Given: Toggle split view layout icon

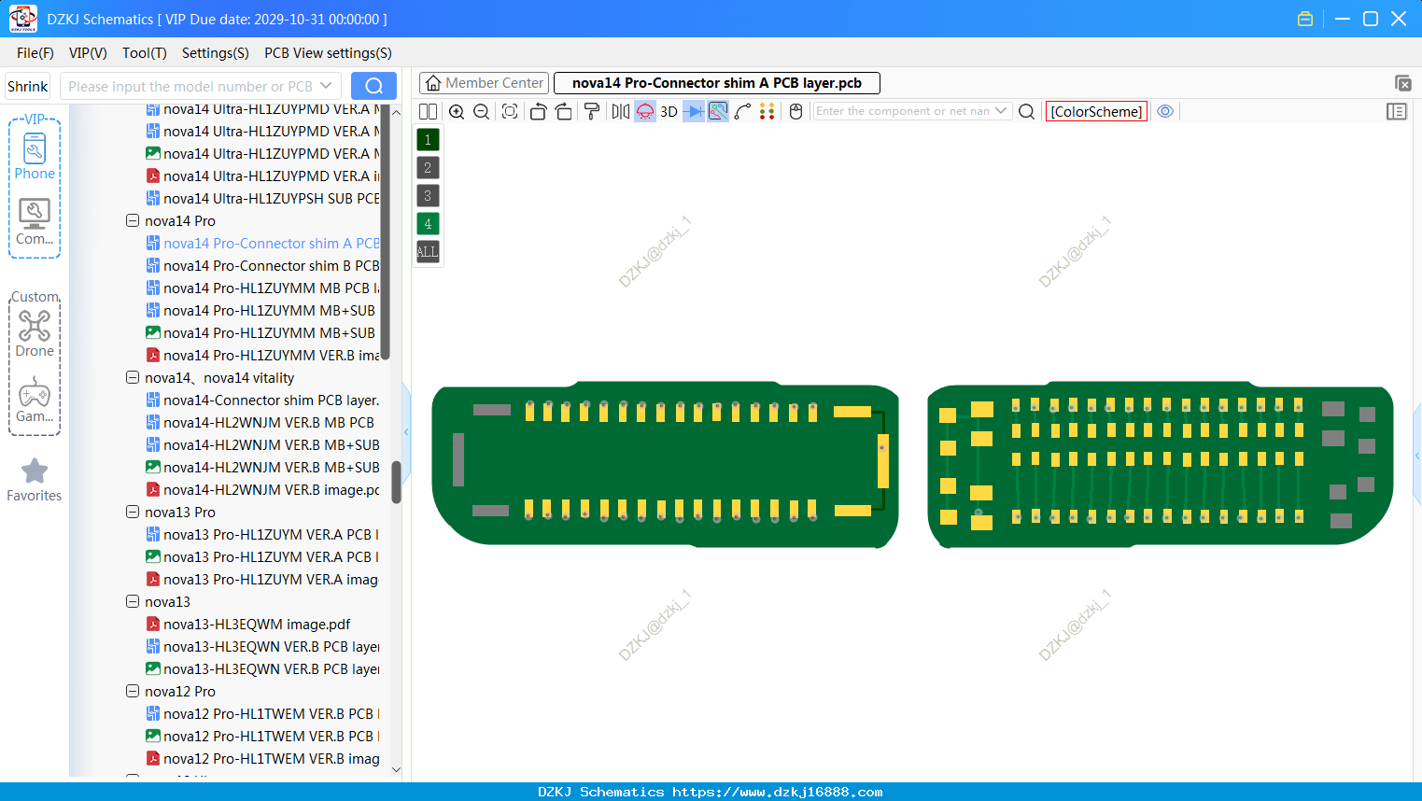Looking at the screenshot, I should point(428,111).
